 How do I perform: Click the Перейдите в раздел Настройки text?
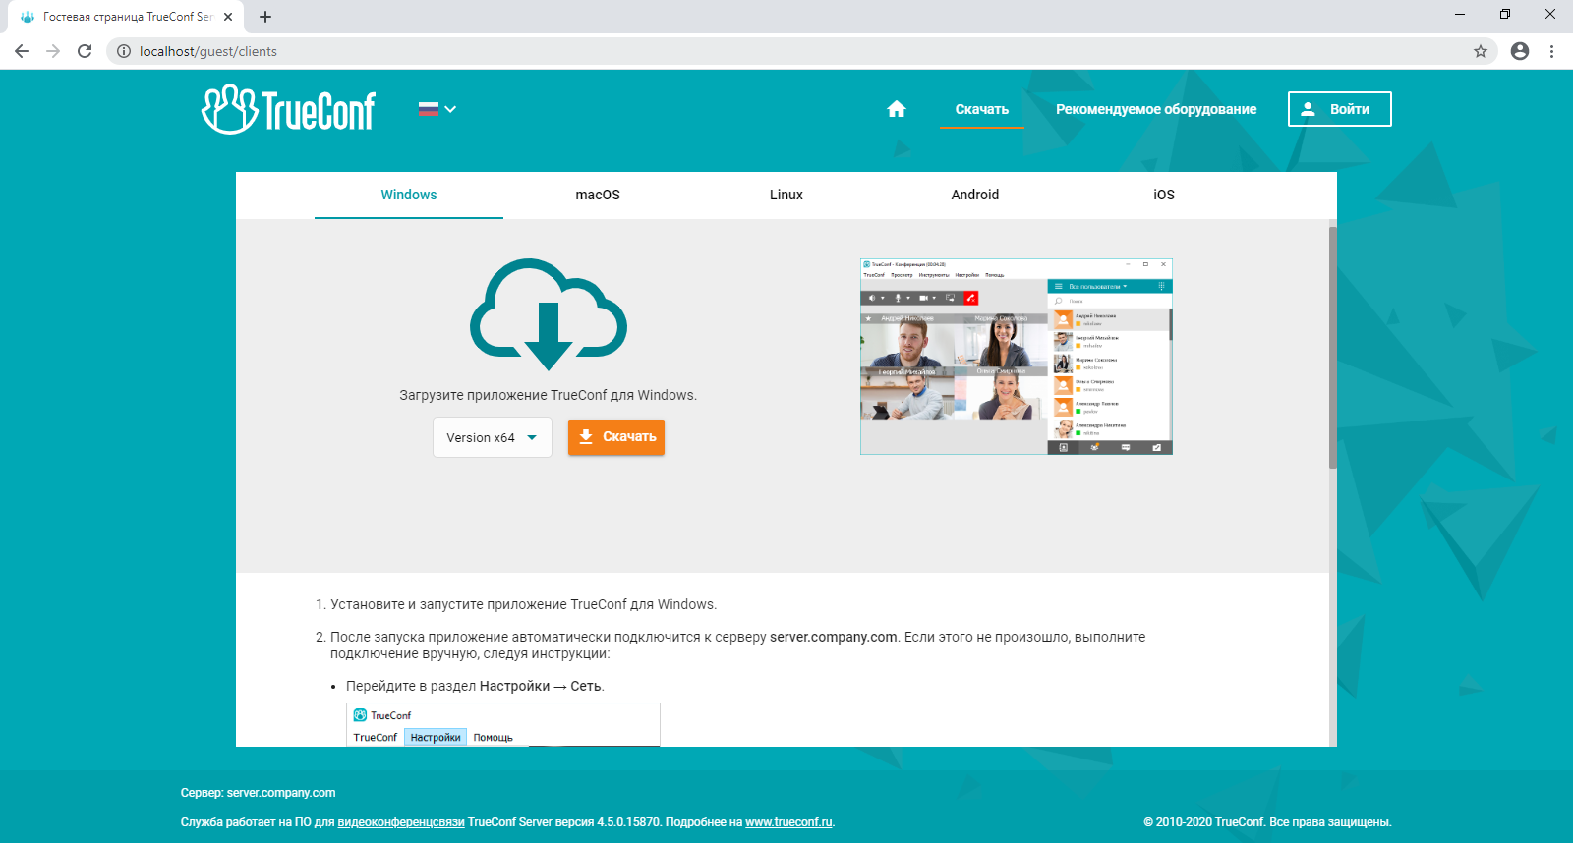(475, 686)
